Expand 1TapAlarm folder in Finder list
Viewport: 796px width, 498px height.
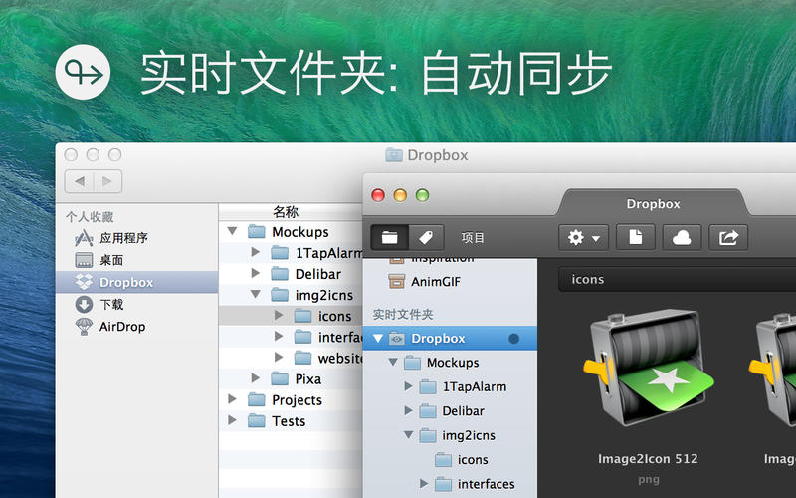coord(256,252)
